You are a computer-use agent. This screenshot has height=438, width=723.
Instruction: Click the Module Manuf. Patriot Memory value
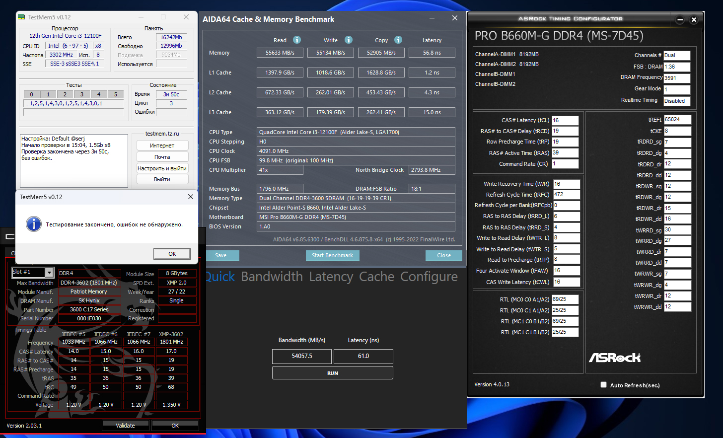point(89,292)
